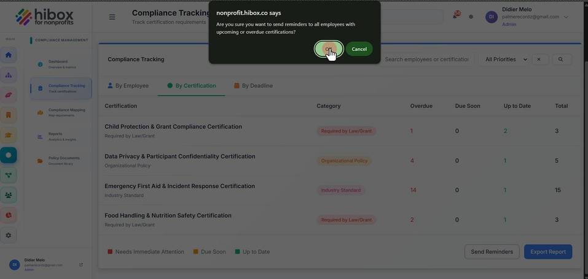Click the magnifier search button
The width and height of the screenshot is (588, 279).
point(560,59)
